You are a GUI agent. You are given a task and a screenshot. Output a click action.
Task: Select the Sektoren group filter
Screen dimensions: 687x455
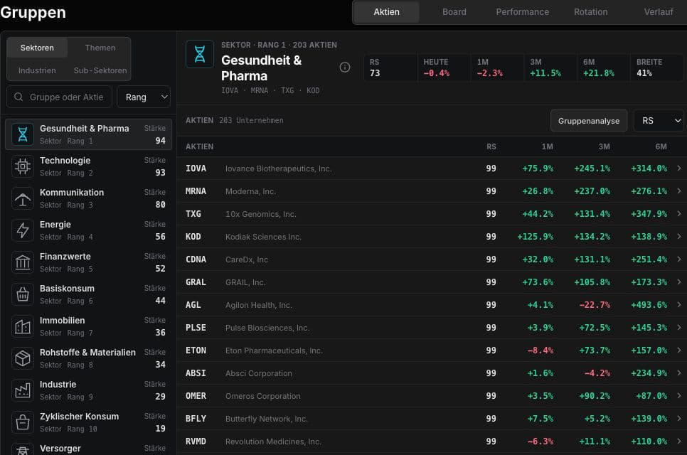click(x=37, y=48)
